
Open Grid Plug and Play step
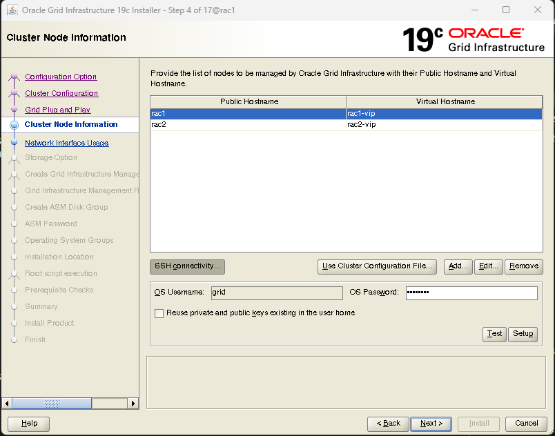tap(58, 110)
